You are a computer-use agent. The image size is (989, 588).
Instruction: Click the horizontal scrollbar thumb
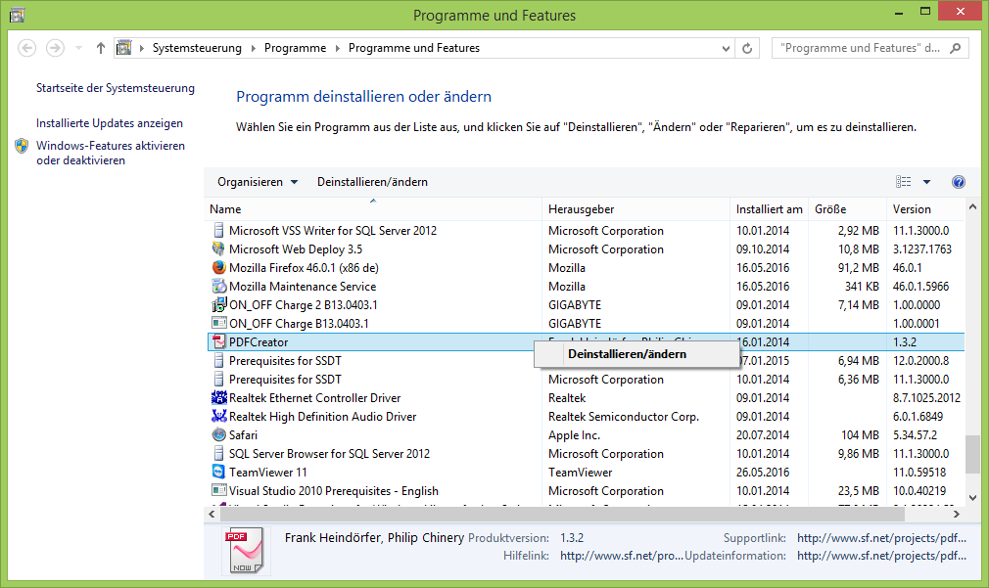click(561, 515)
